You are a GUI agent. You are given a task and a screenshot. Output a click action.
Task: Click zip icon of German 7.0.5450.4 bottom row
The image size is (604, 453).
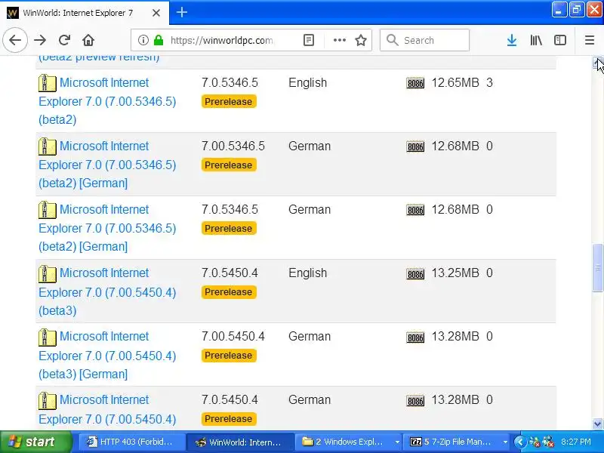[x=48, y=400]
